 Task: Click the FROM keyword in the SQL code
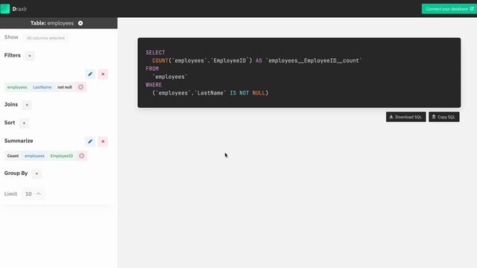pos(152,68)
